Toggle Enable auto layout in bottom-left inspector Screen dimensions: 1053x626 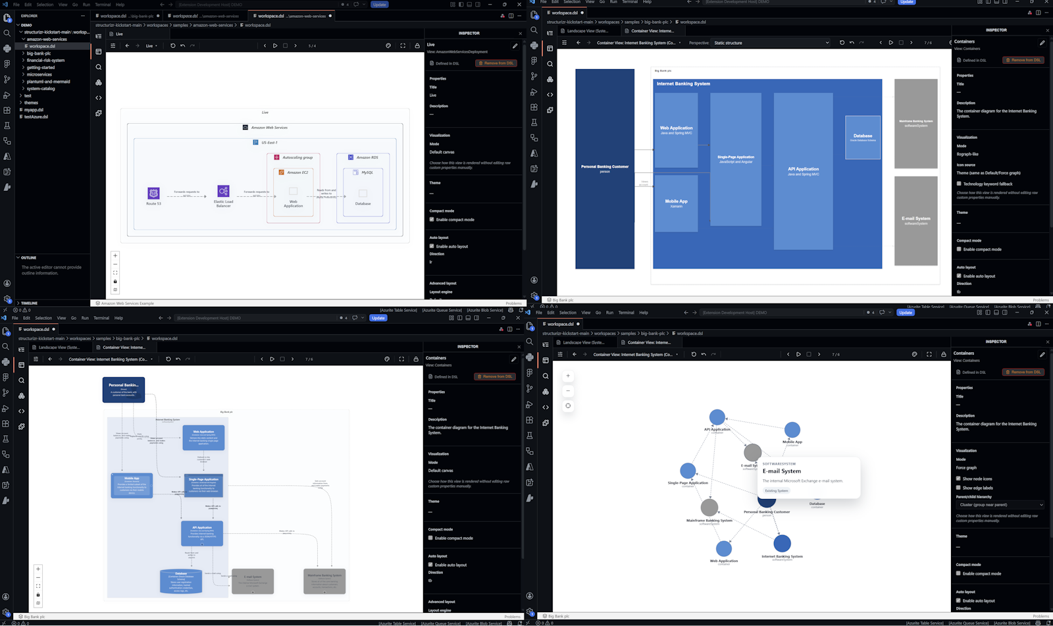coord(430,565)
